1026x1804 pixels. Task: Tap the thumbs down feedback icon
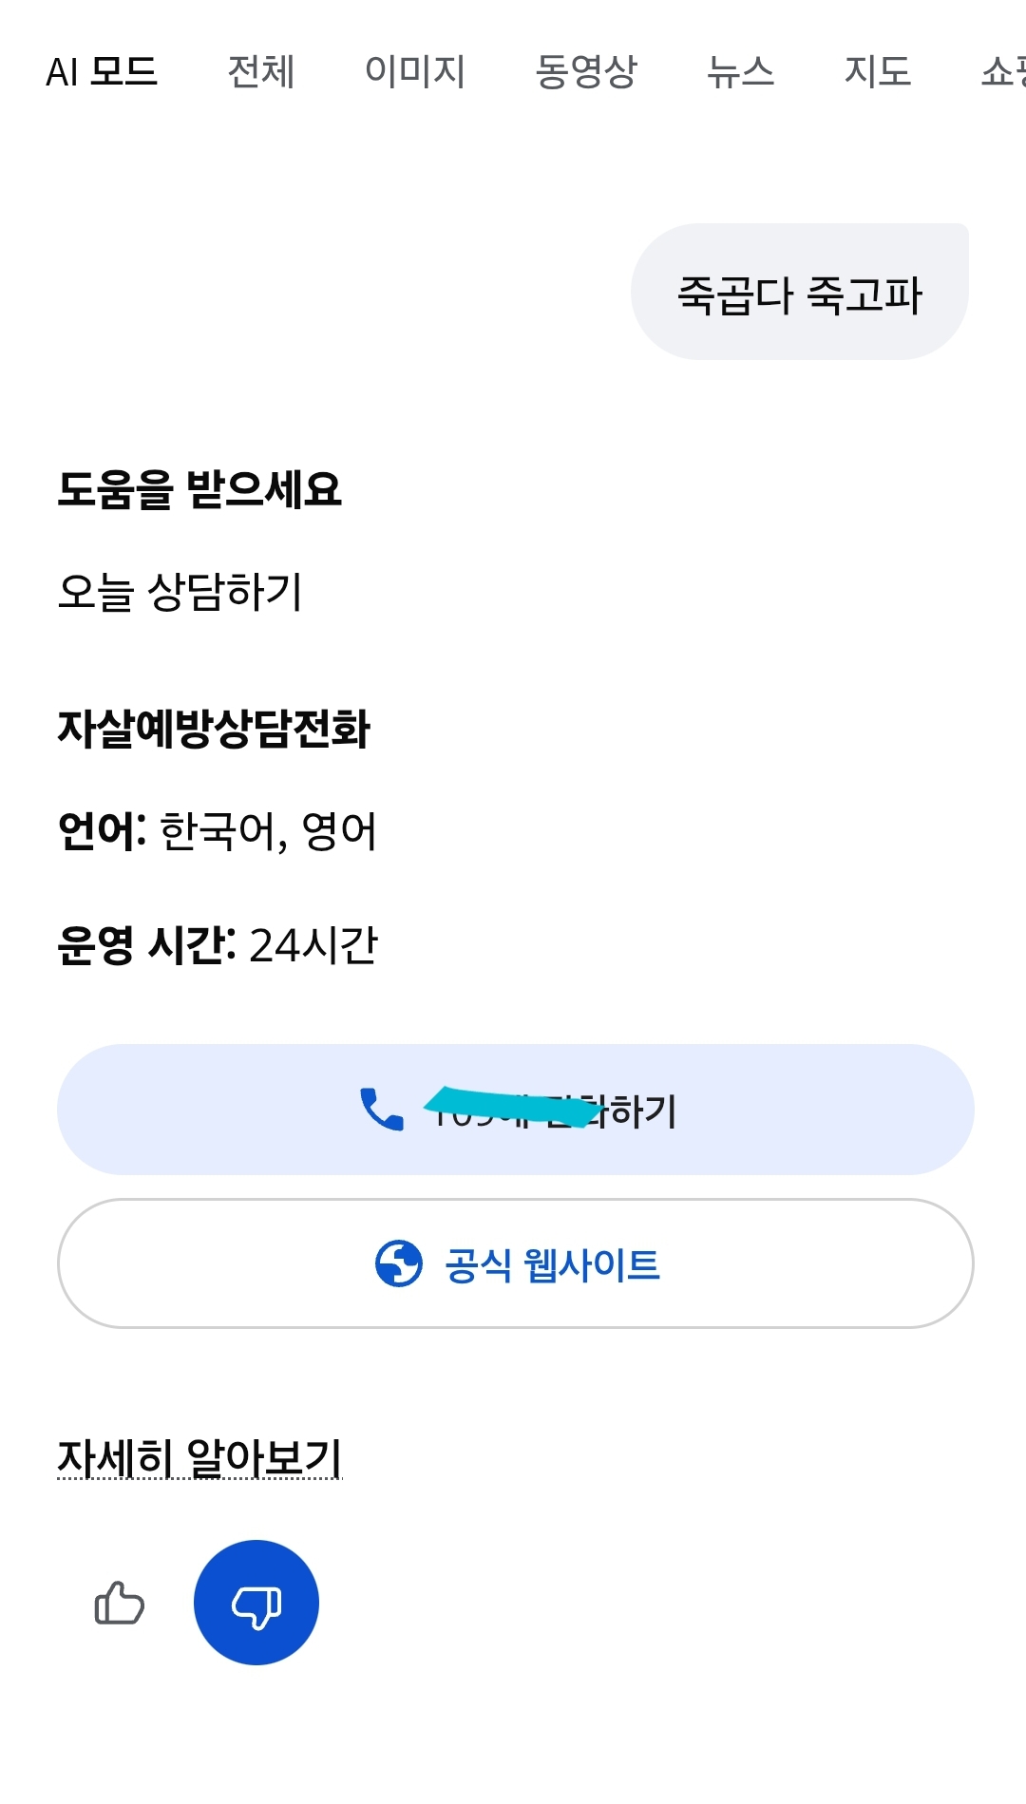click(256, 1603)
